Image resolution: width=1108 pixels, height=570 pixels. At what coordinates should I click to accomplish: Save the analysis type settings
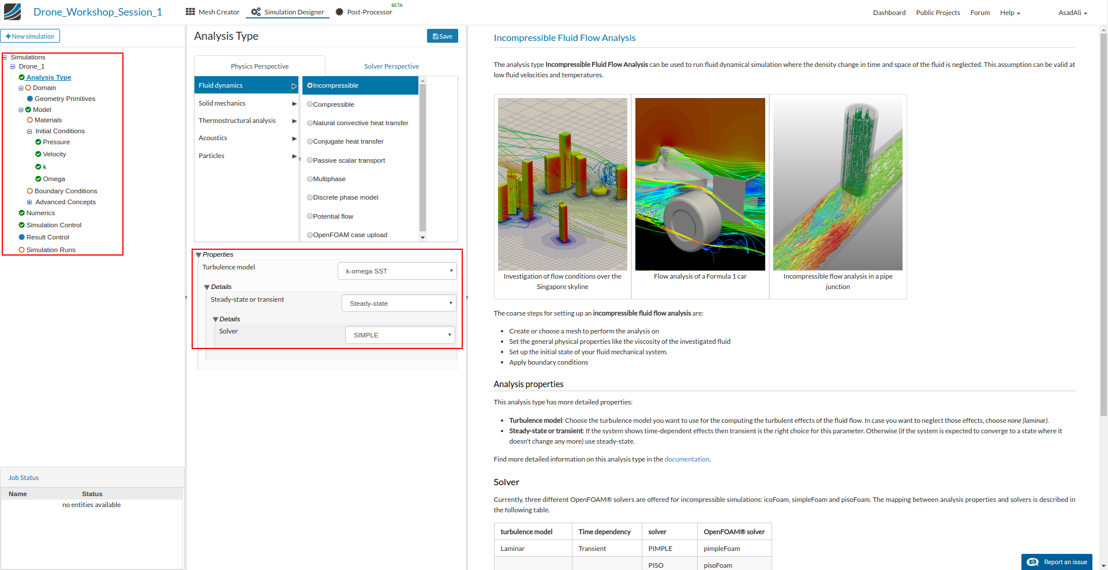point(443,36)
